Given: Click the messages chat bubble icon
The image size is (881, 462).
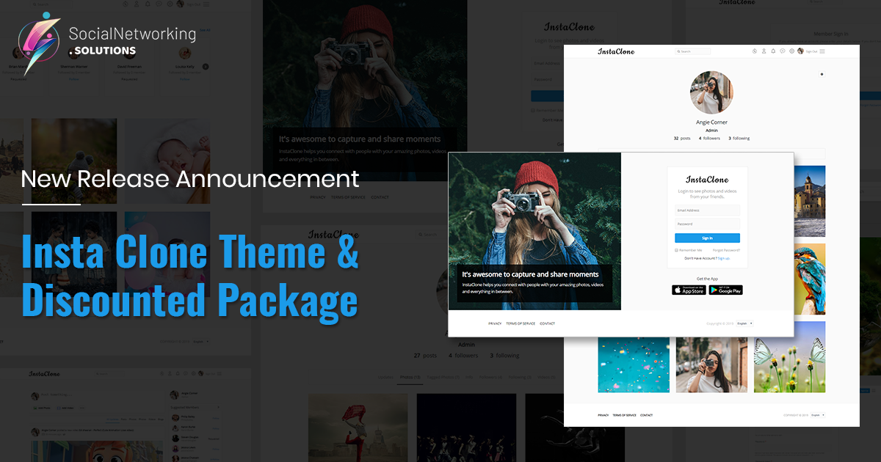Looking at the screenshot, I should (783, 51).
